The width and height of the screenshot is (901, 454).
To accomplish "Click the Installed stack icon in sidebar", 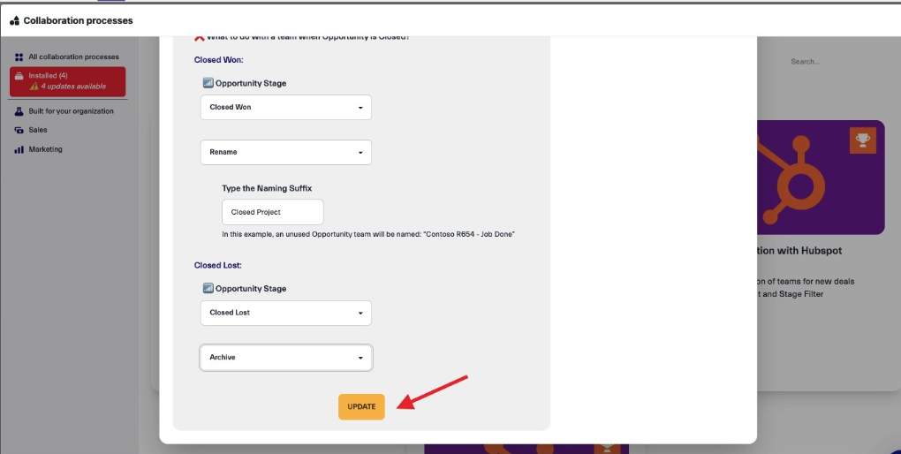I will 19,76.
